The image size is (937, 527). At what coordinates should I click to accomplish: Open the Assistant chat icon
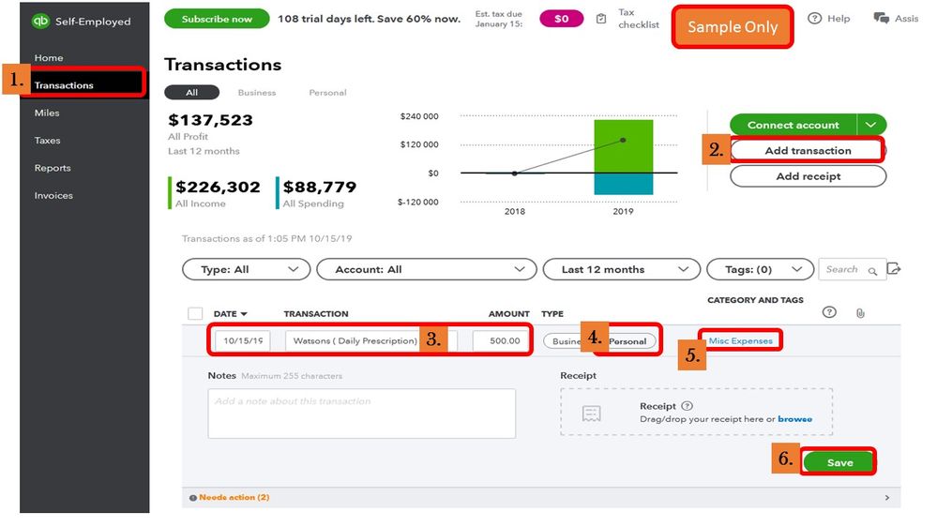click(x=881, y=19)
